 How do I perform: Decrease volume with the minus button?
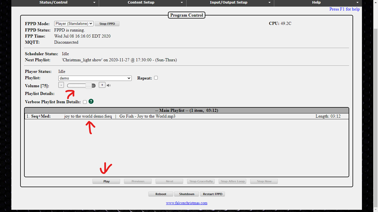point(61,85)
